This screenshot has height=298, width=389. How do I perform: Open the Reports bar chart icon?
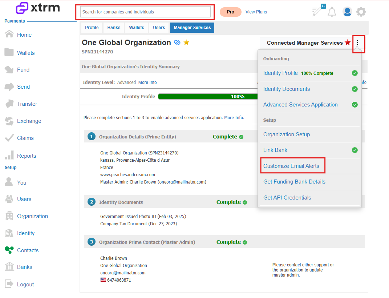pos(9,155)
